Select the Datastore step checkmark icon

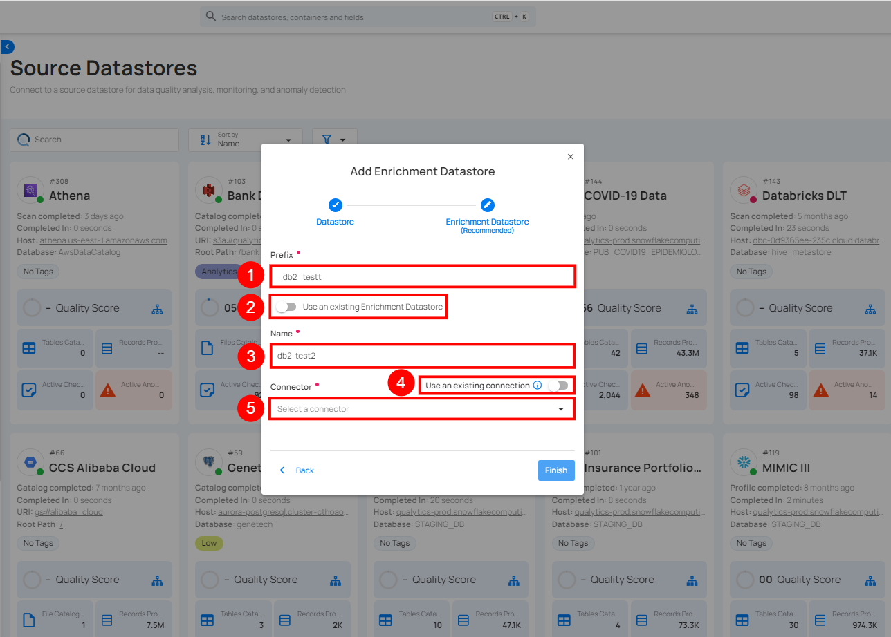coord(336,205)
